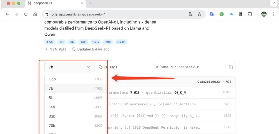Click the 7b blue tag
Viewport: 279px width, 134px height.
pos(61,42)
